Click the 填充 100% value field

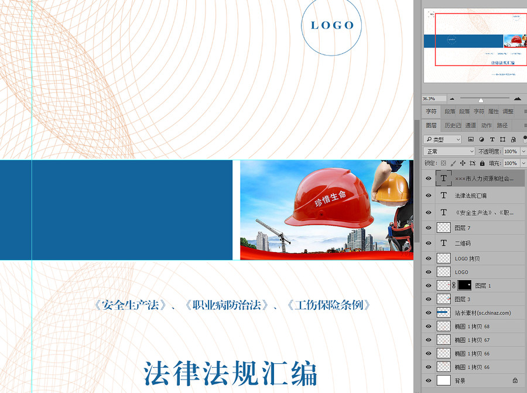512,163
